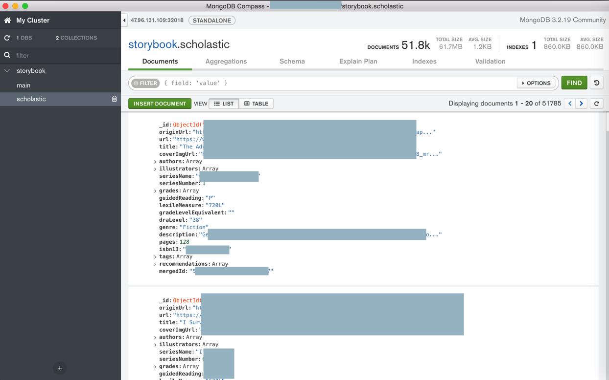Focus the sidebar filter input
The height and width of the screenshot is (380, 609).
(x=66, y=55)
